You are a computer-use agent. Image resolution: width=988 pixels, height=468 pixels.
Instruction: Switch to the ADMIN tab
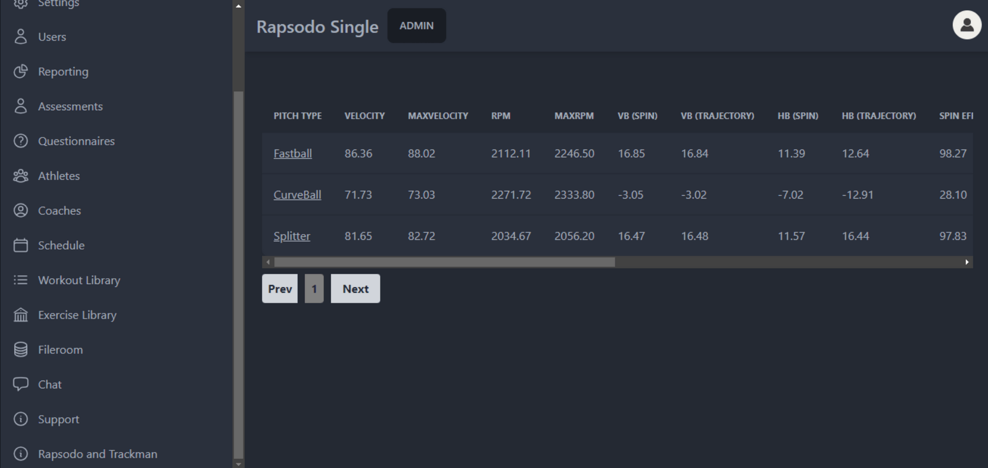click(x=416, y=26)
